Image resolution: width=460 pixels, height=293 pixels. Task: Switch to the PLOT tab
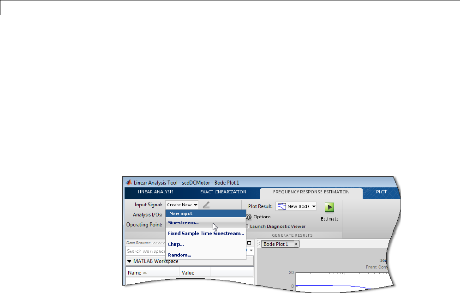click(x=382, y=192)
